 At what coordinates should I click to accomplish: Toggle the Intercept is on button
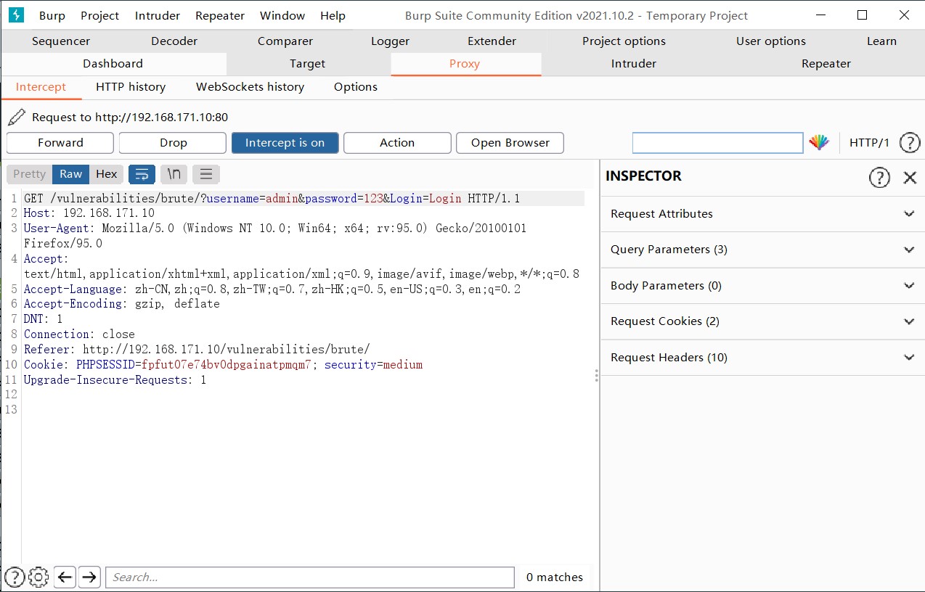click(x=285, y=143)
